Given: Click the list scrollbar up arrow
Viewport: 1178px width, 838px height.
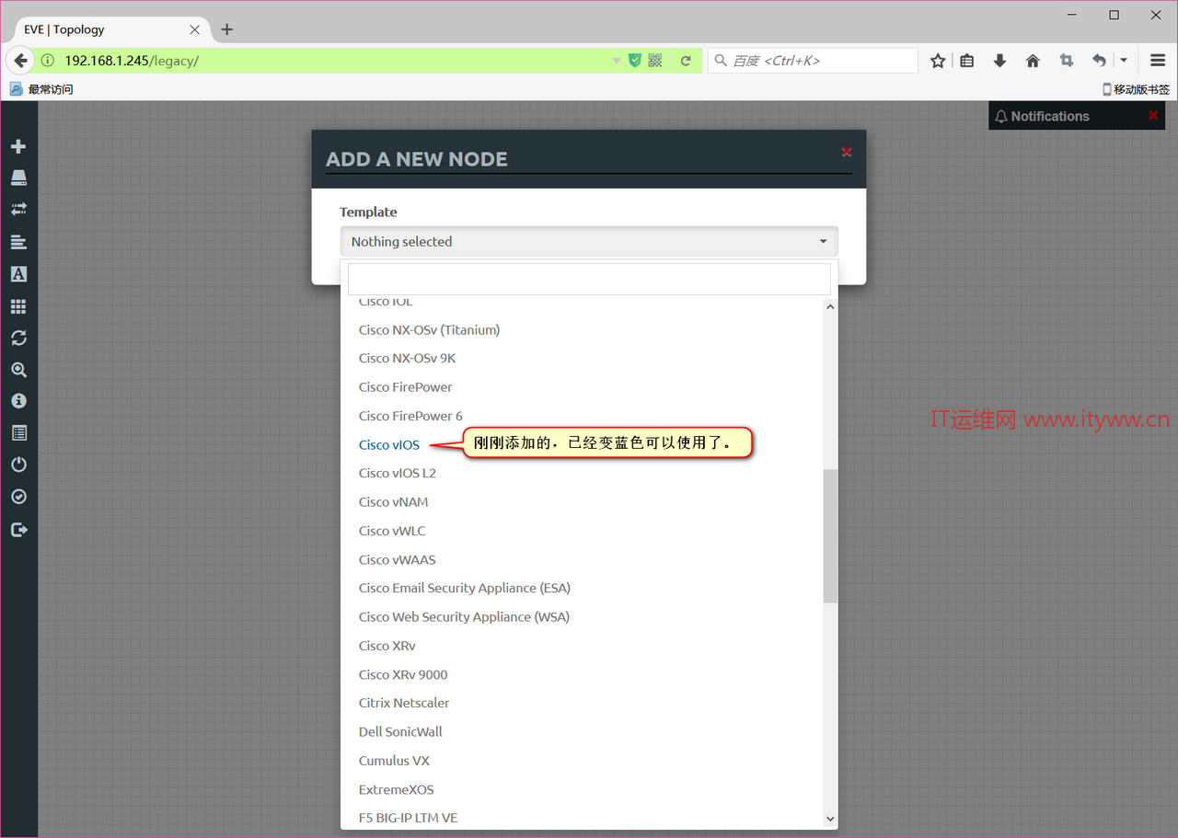Looking at the screenshot, I should pyautogui.click(x=830, y=307).
